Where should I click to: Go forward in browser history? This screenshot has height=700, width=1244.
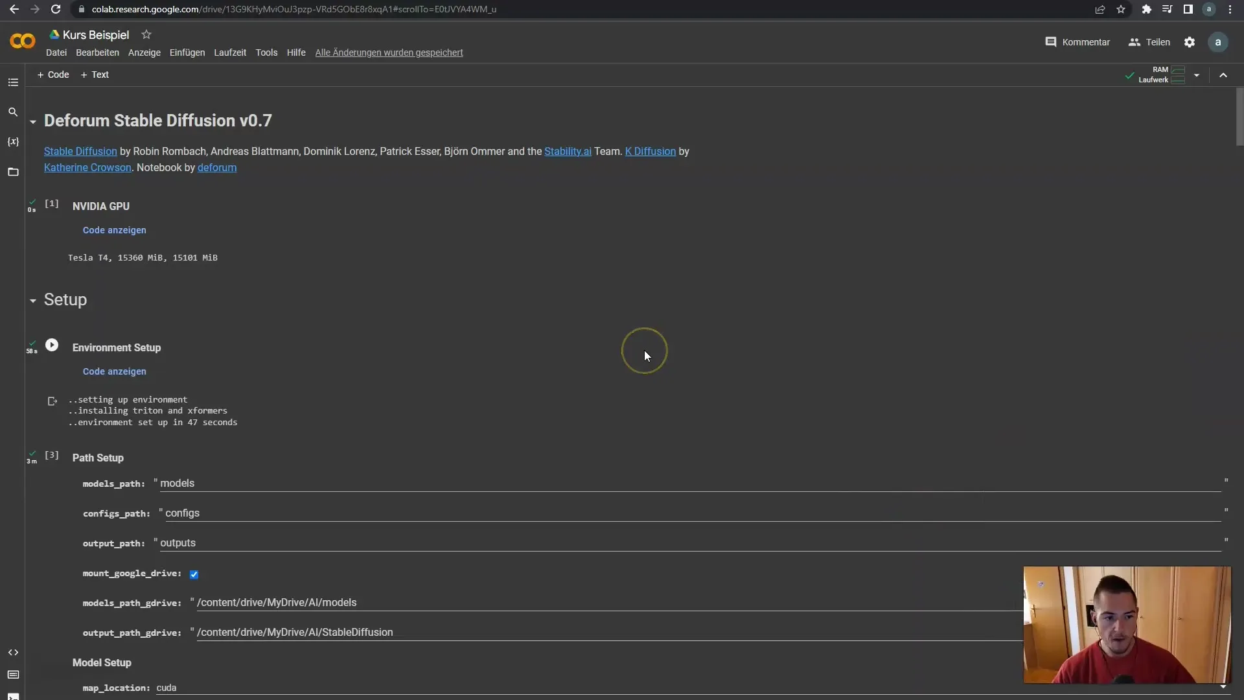35,9
